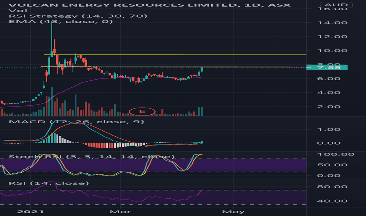Click the May label on the time axis

233,212
